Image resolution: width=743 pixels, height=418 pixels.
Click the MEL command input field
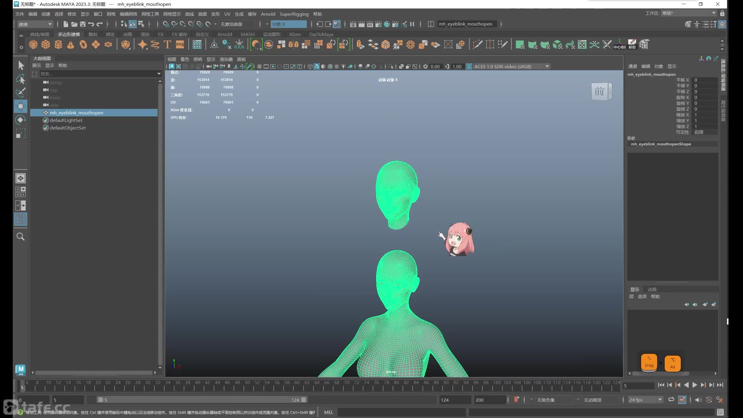[402, 412]
